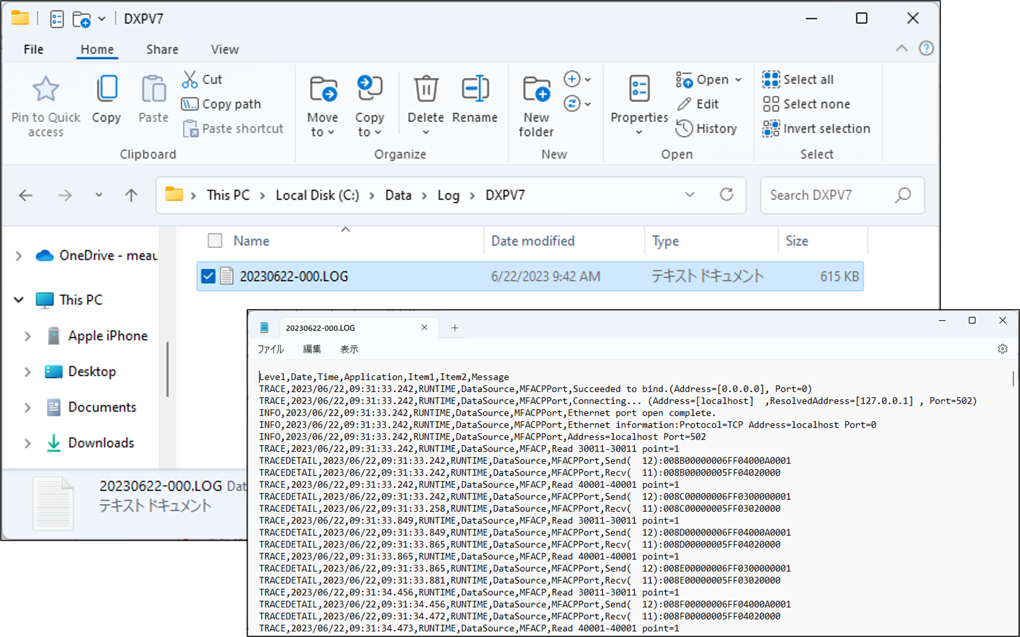Screen dimensions: 1020x637
Task: Click the Copy path icon
Action: 190,104
